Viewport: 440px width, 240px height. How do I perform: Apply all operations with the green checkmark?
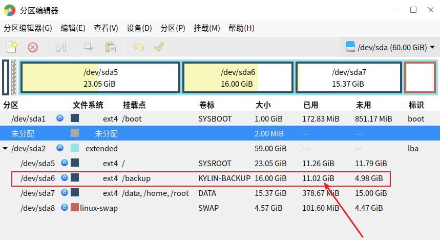tap(159, 47)
